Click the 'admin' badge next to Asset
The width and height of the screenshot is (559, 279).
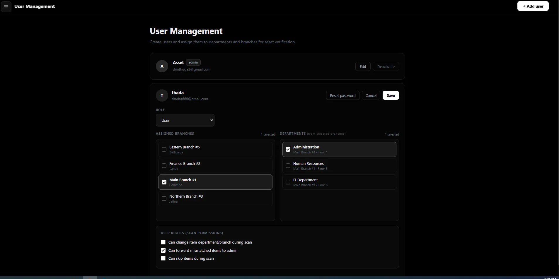193,62
